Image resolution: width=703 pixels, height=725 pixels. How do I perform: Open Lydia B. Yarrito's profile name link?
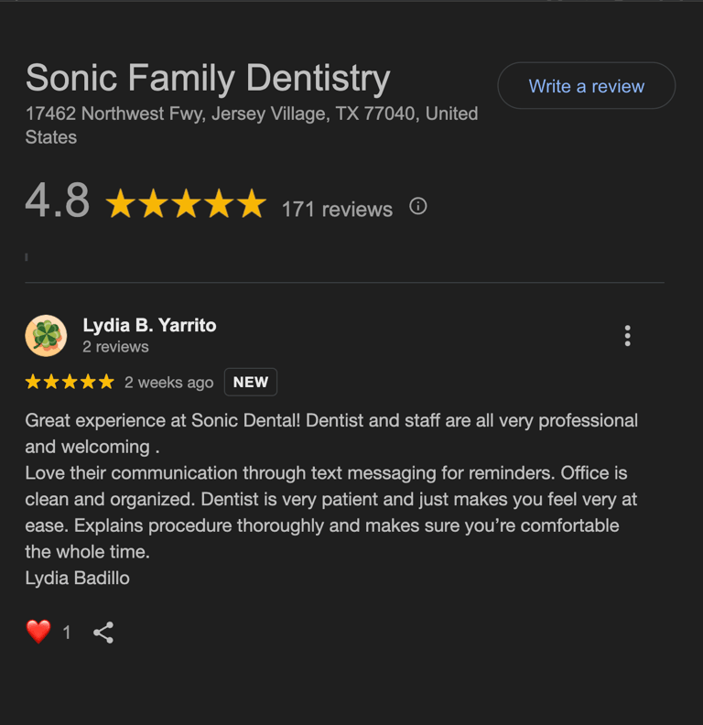point(149,325)
